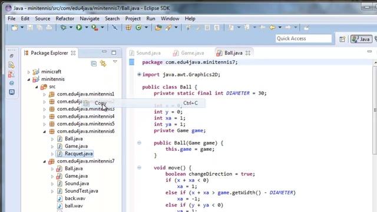Click the Next Annotation toolbar icon
The image size is (377, 212).
point(231,28)
